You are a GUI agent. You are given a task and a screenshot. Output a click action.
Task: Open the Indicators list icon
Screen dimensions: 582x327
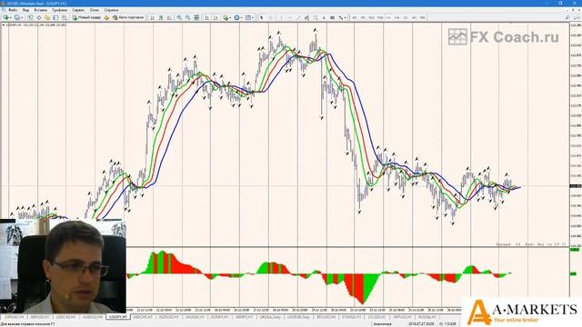226,17
